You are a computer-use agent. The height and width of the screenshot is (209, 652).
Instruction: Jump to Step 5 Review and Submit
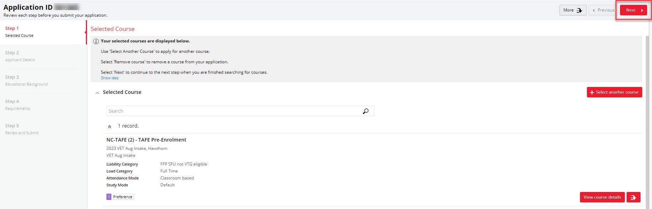tap(22, 129)
